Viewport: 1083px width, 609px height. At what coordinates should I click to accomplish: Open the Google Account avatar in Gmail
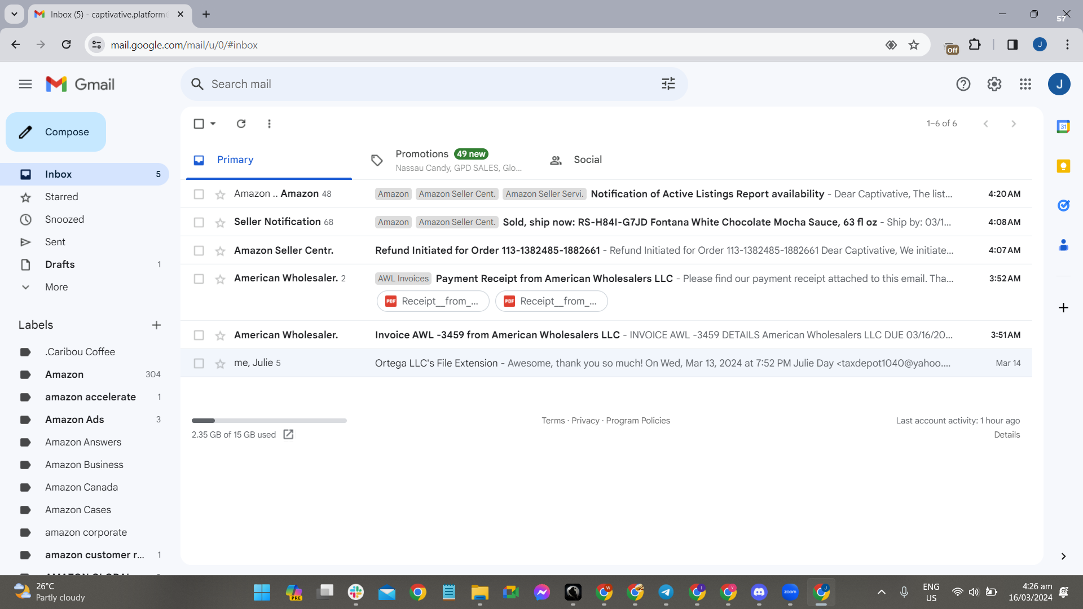click(1059, 84)
